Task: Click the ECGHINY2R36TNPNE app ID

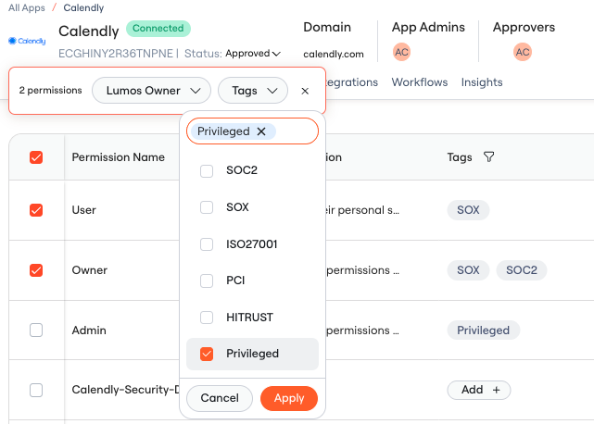Action: [x=116, y=54]
